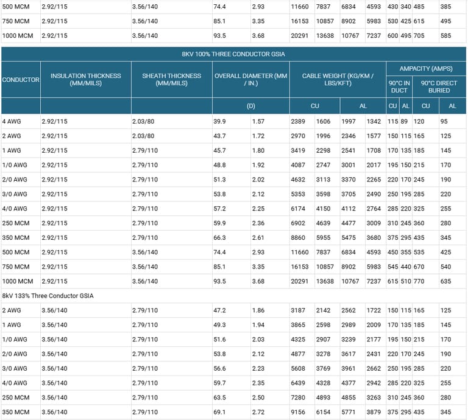Select the 39.9 overall diameter cell
The image size is (468, 420).
(x=219, y=122)
